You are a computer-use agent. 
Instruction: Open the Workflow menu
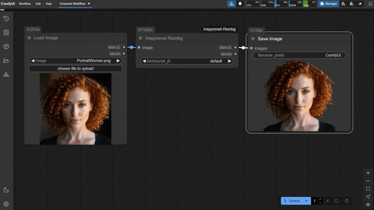point(25,4)
